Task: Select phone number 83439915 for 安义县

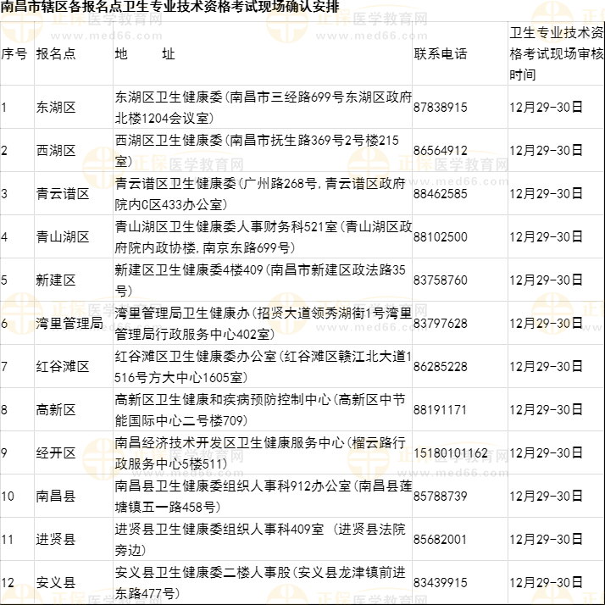Action: click(x=440, y=582)
